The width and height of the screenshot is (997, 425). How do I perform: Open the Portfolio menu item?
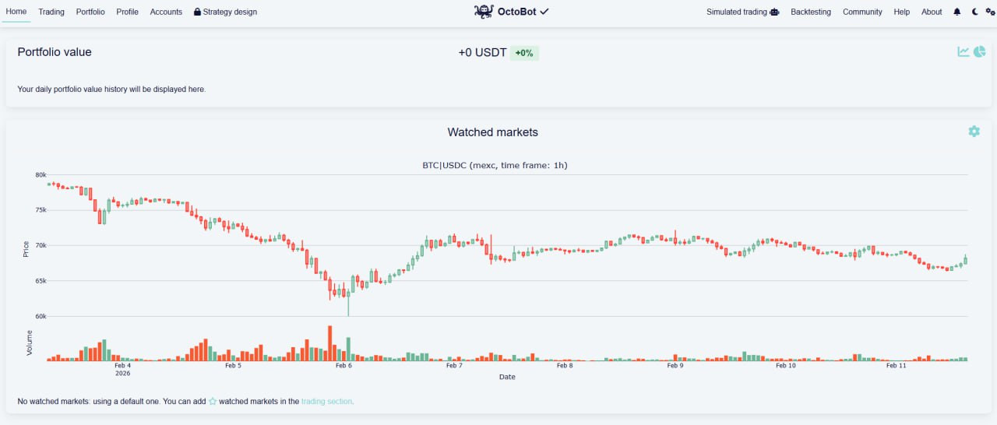(x=90, y=12)
